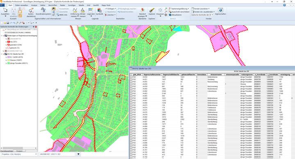Open the Fenster anordnen dropdown

click(200, 9)
